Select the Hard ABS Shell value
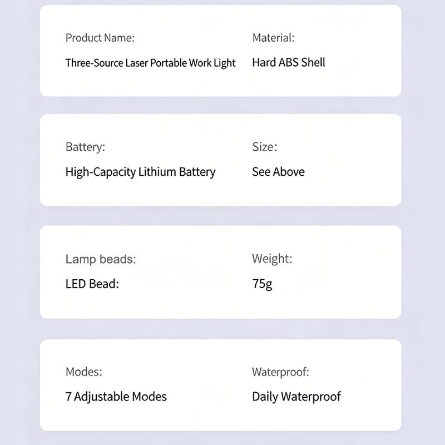The height and width of the screenshot is (445, 445). (x=289, y=62)
